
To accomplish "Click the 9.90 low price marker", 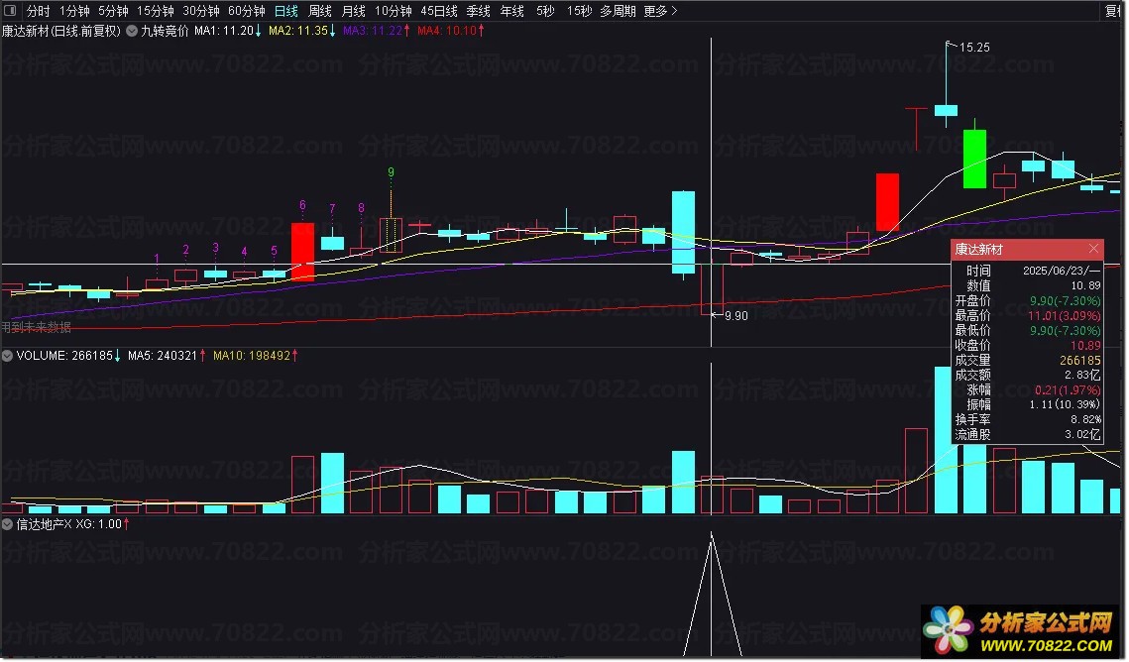I will point(735,316).
